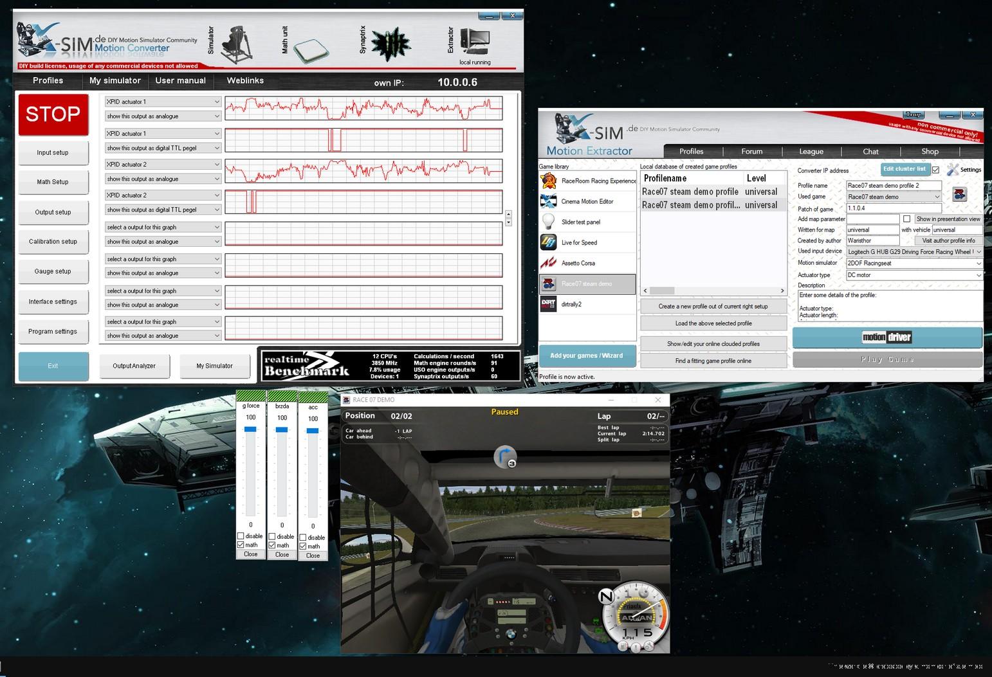Select Assetto Corsa game icon

[549, 263]
